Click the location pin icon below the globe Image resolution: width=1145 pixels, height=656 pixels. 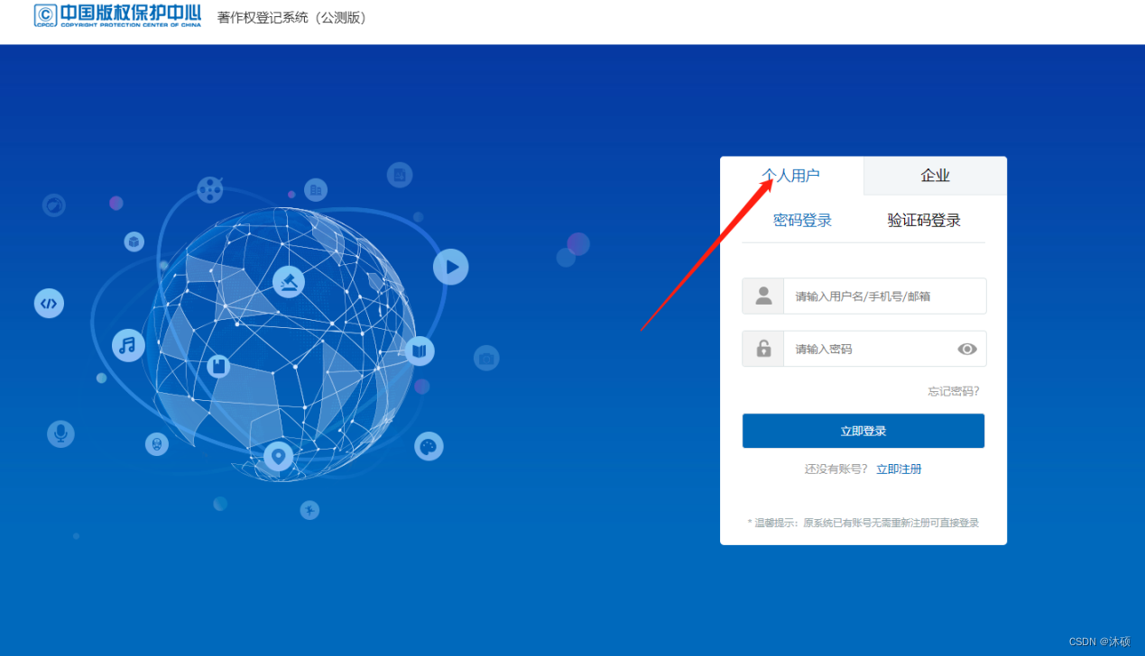[277, 457]
